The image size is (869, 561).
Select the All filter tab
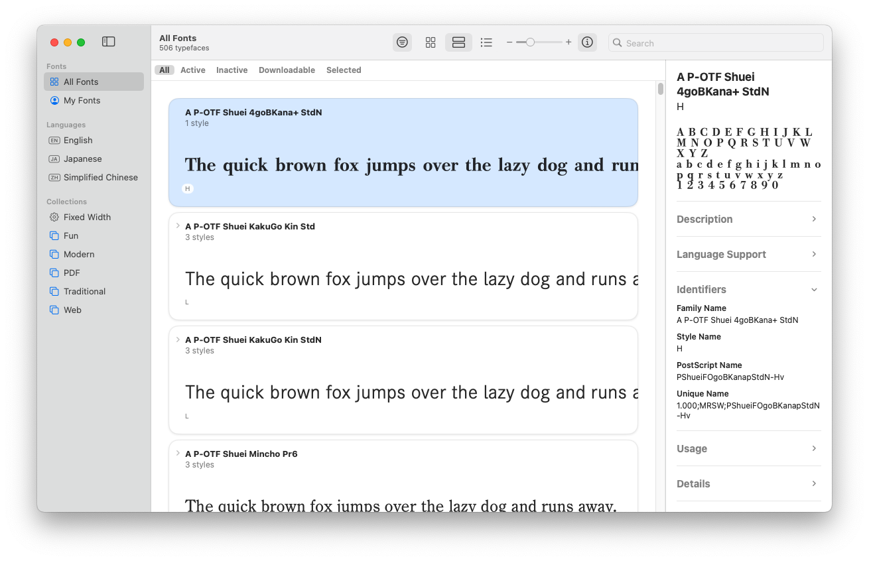tap(165, 70)
